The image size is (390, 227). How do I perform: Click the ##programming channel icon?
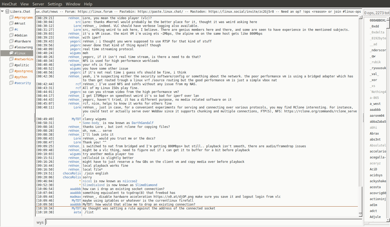tap(11, 17)
